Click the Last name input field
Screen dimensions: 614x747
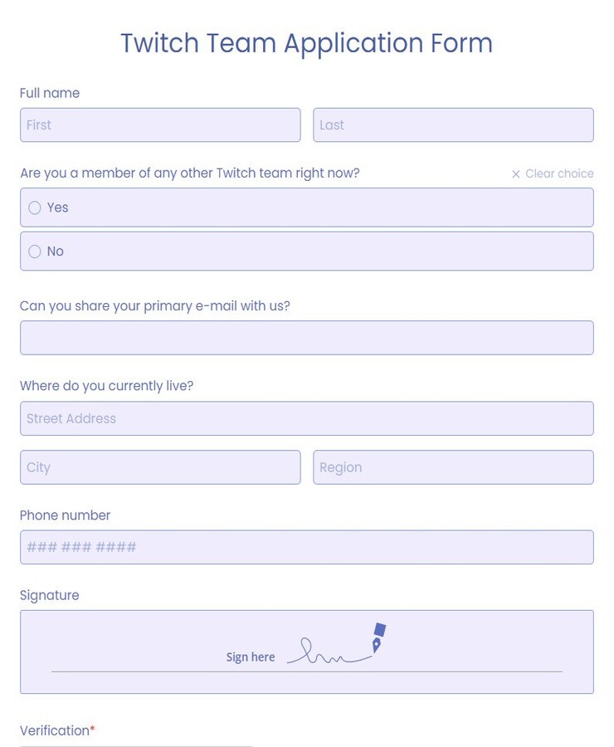point(453,124)
